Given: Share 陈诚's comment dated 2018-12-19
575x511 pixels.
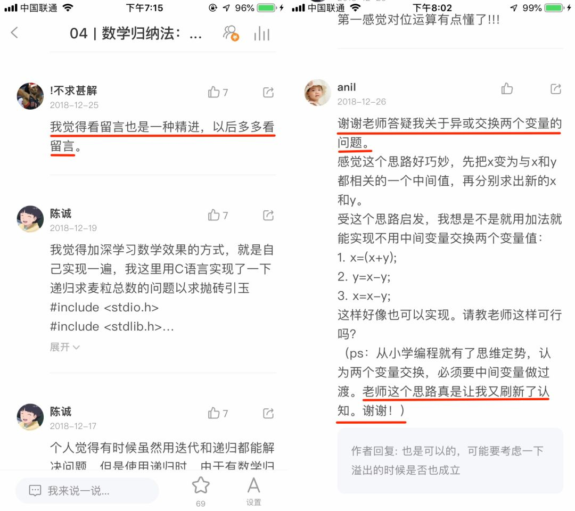Looking at the screenshot, I should pyautogui.click(x=268, y=215).
